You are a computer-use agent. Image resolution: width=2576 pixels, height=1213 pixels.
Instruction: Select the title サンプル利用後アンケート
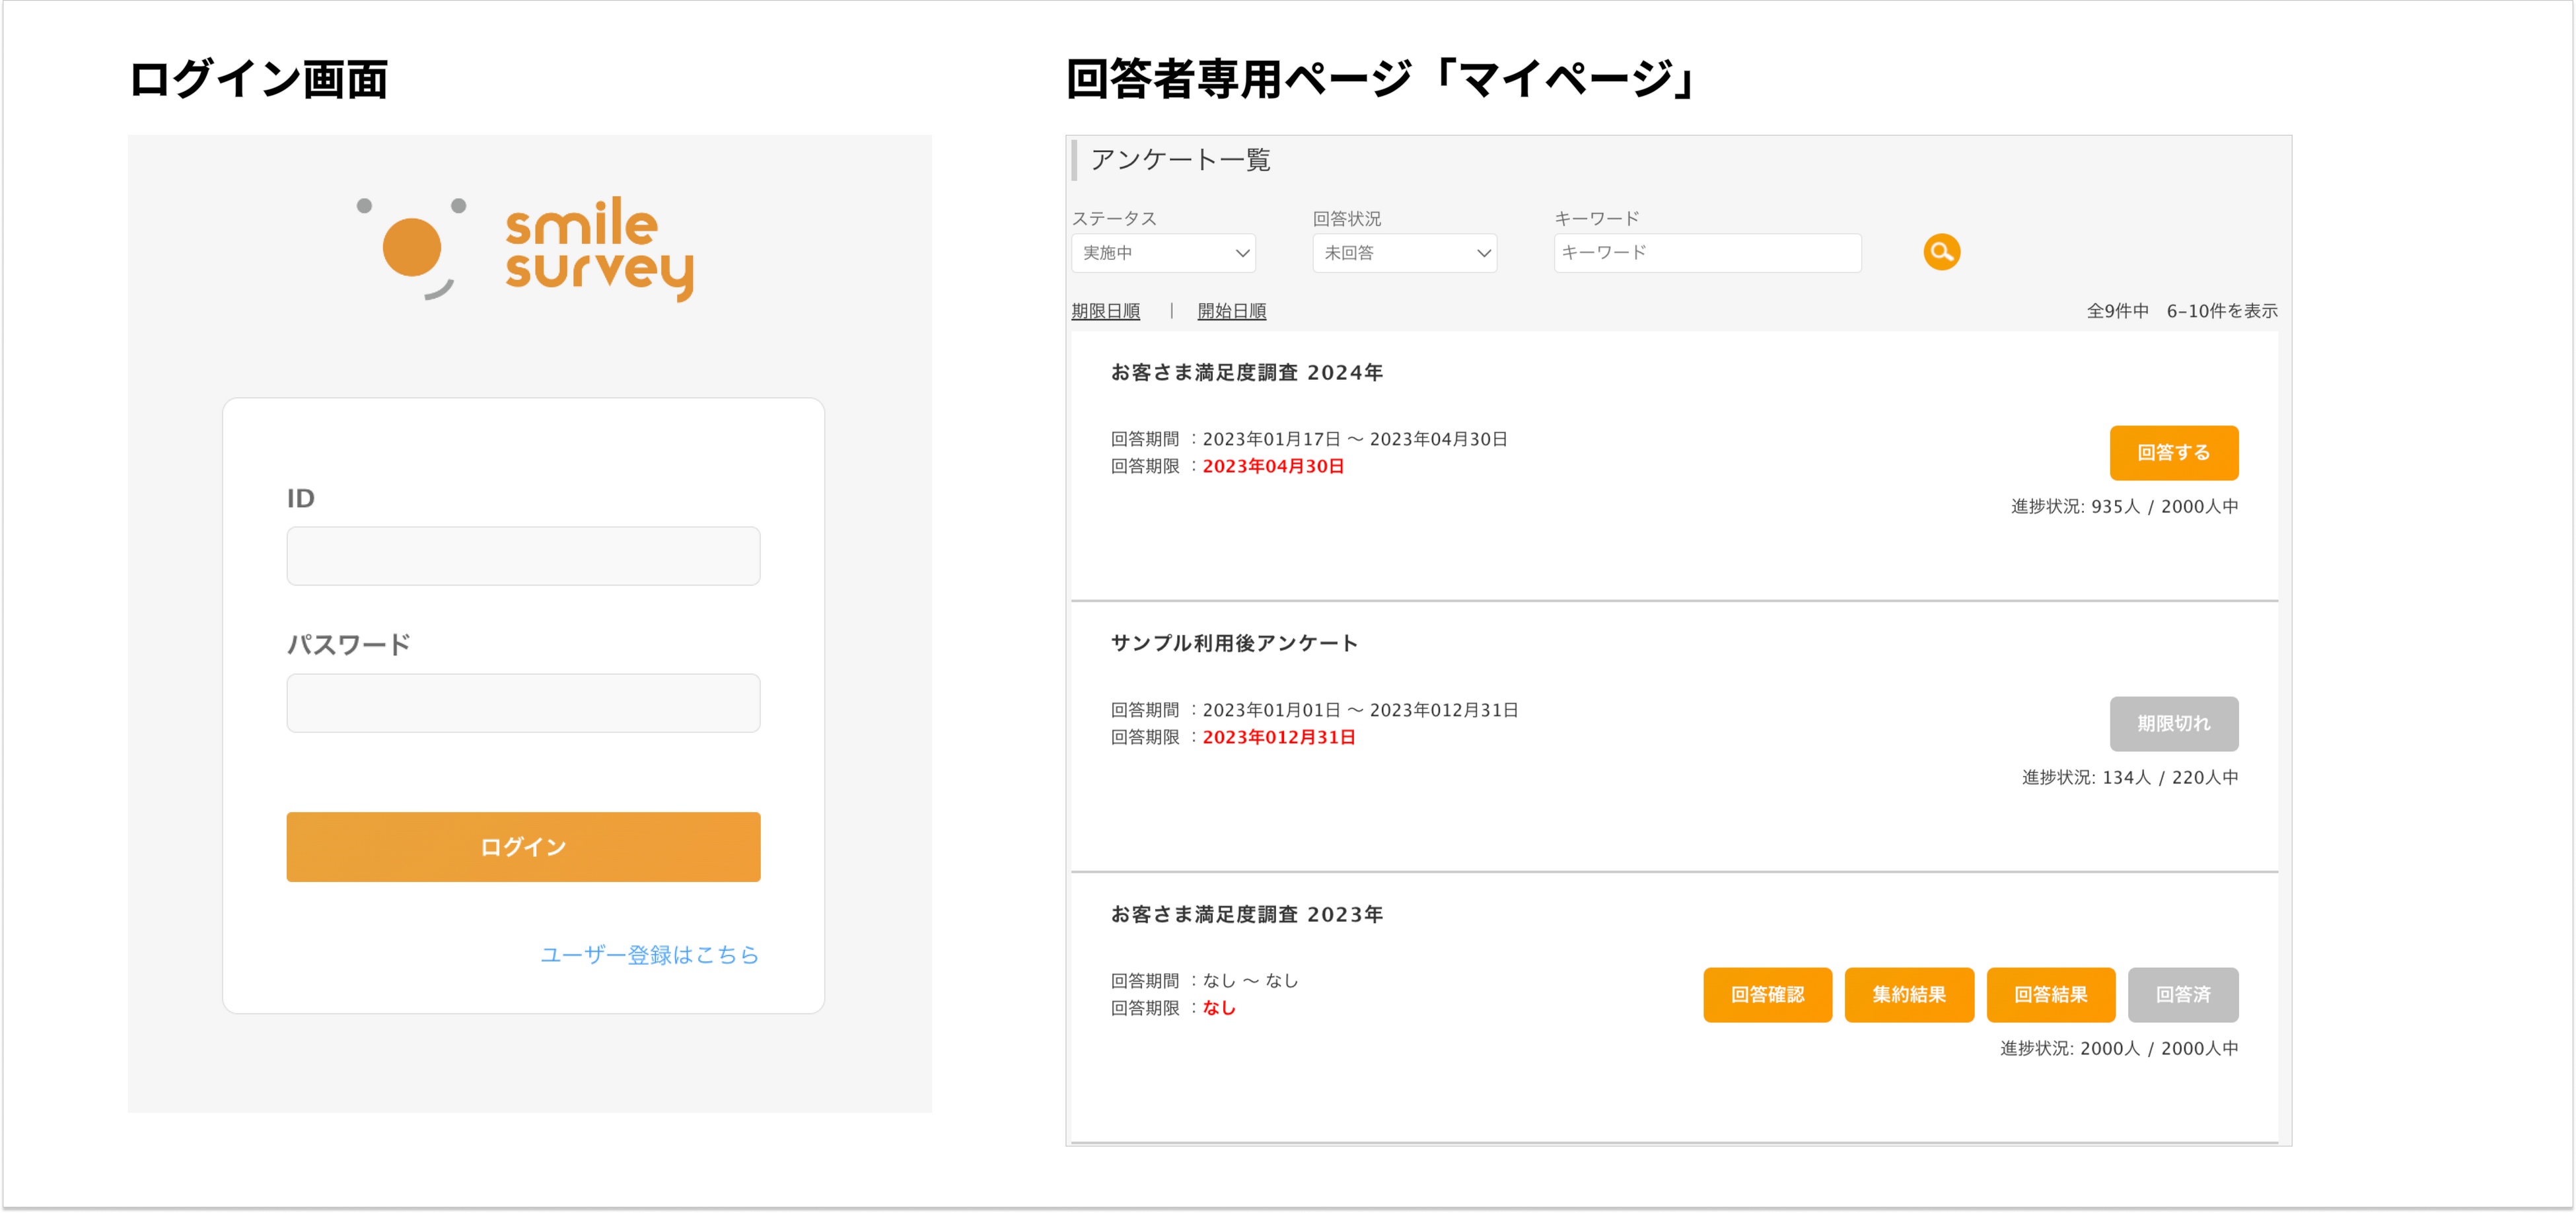(x=1234, y=643)
